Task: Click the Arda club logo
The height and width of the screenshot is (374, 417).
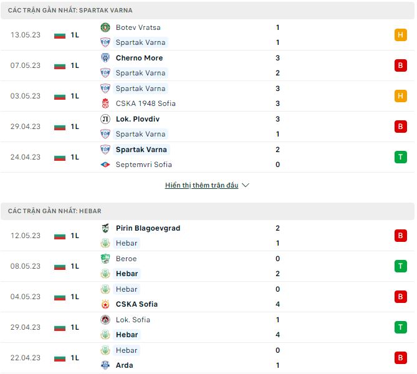Action: click(105, 365)
